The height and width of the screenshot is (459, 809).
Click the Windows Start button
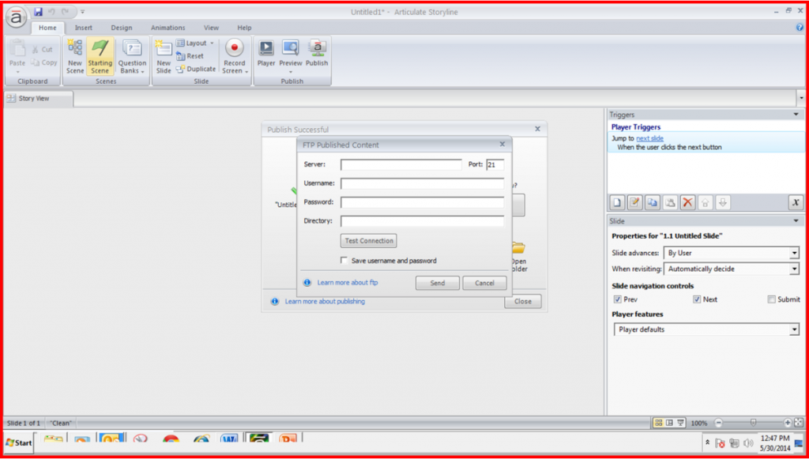click(x=19, y=442)
